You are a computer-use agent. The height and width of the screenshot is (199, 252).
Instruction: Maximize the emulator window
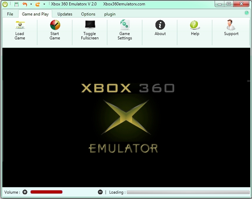229,4
